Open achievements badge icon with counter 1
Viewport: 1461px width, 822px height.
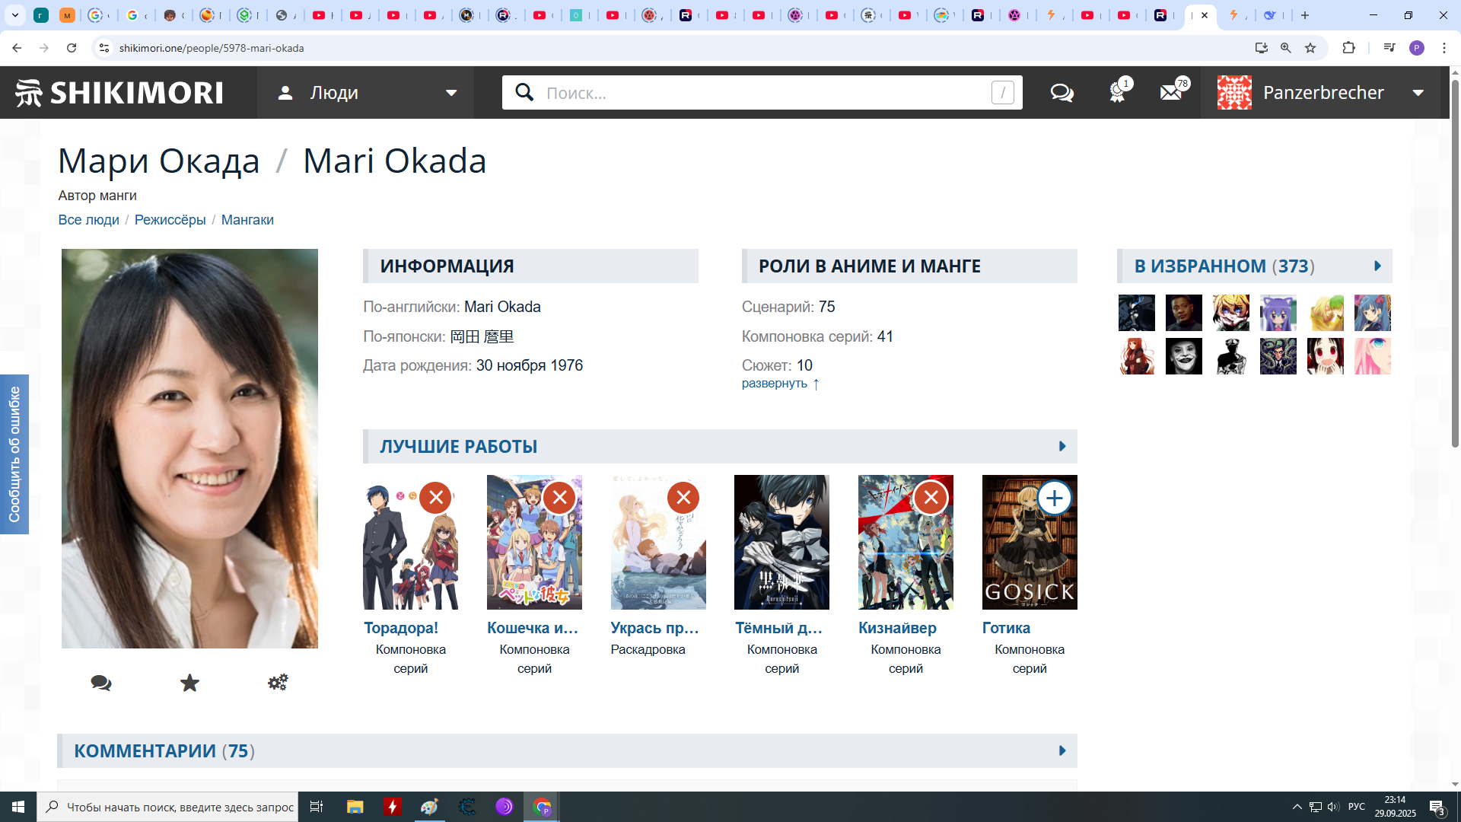(1117, 93)
